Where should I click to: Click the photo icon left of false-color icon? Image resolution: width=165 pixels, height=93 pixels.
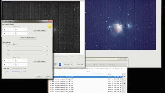(x=55, y=64)
